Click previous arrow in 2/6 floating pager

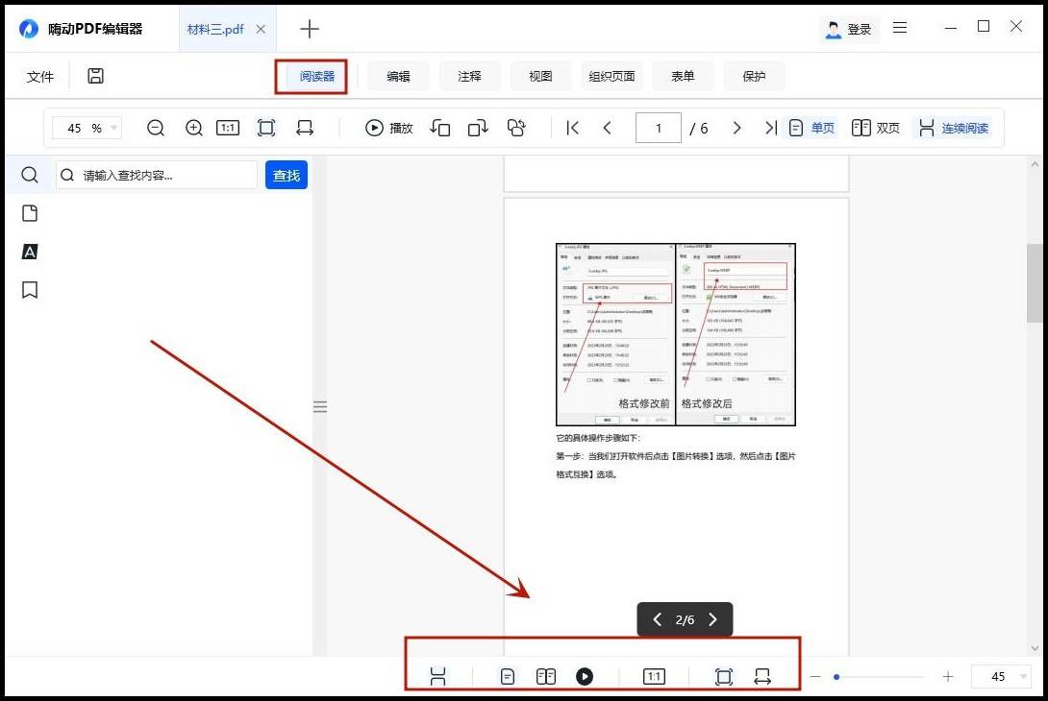pyautogui.click(x=657, y=619)
